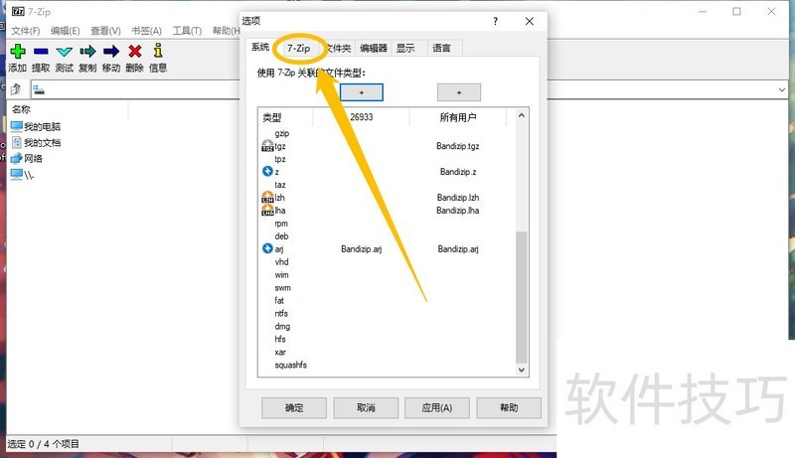This screenshot has height=458, width=795.
Task: Click the blue icon beside the z row
Action: pyautogui.click(x=267, y=171)
